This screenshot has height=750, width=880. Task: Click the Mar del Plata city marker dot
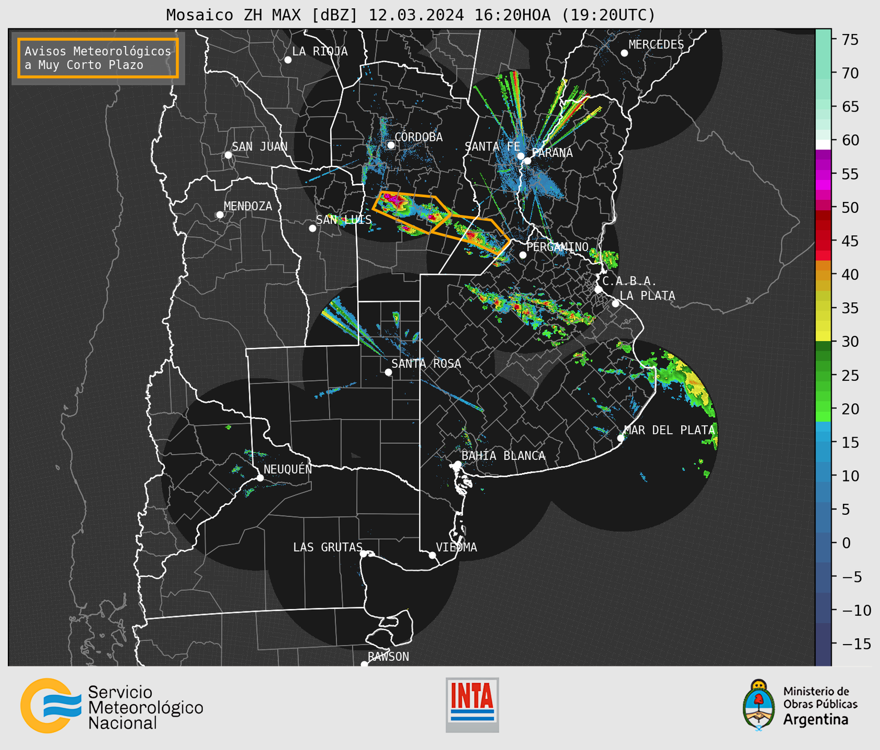[x=621, y=438]
